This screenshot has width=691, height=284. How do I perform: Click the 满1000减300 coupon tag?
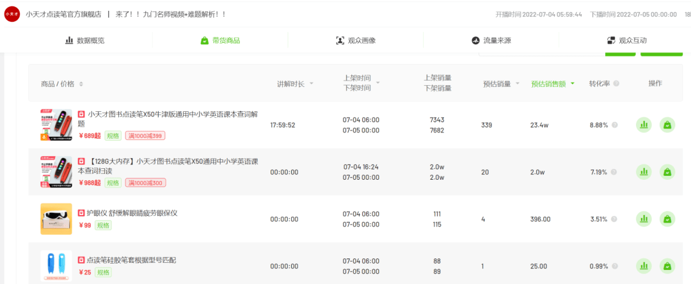point(145,183)
